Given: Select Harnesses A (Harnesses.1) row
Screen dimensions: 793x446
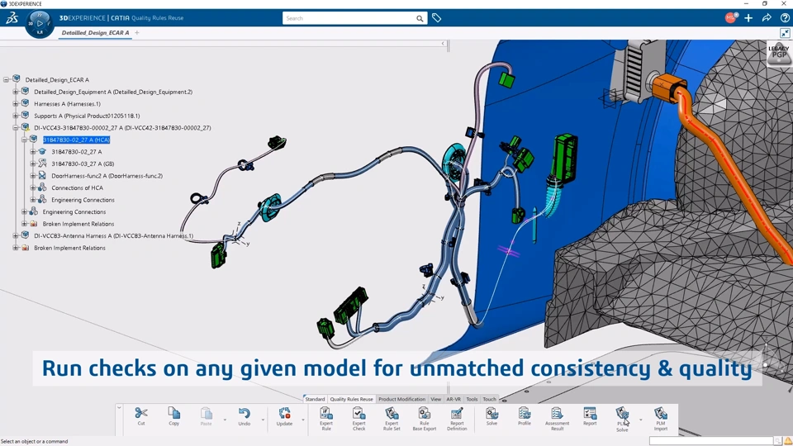Looking at the screenshot, I should (67, 104).
